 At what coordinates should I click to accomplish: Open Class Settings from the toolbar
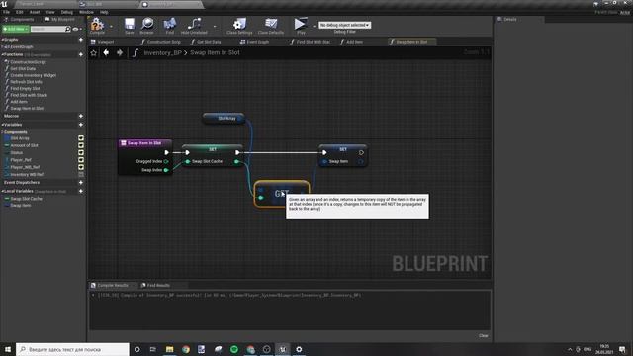tap(239, 24)
